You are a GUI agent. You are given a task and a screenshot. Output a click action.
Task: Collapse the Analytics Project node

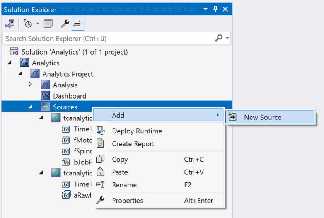[x=20, y=73]
